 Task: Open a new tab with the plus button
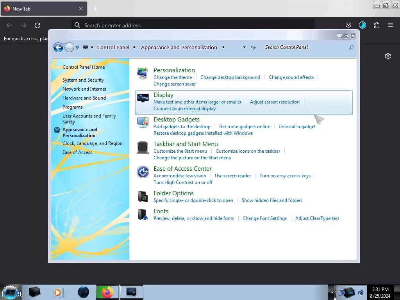click(x=96, y=9)
